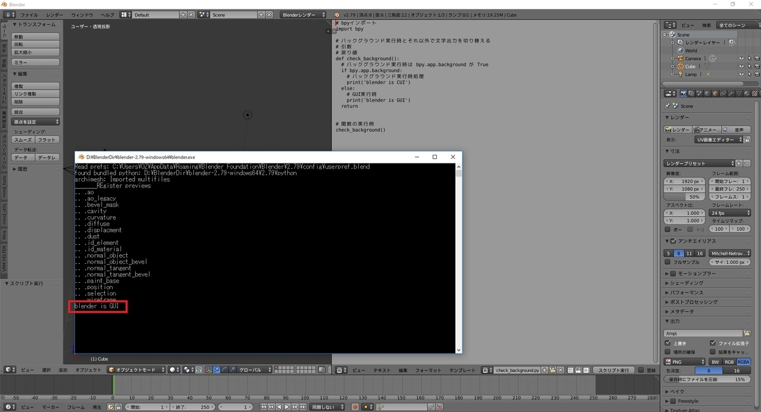Play the animation in reverse

click(279, 407)
